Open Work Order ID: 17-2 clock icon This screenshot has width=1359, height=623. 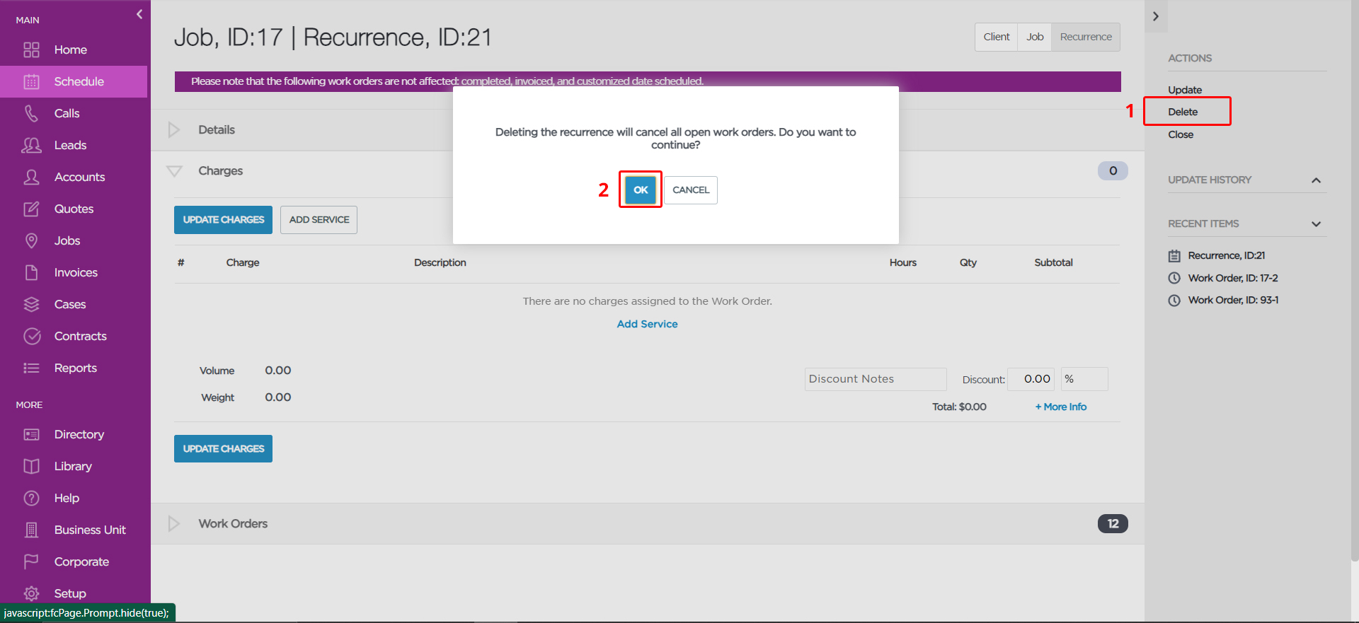coord(1174,278)
